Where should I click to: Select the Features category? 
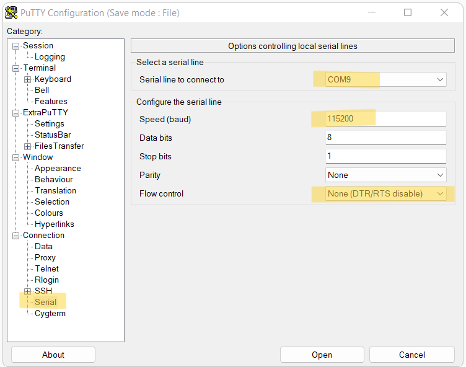[51, 102]
